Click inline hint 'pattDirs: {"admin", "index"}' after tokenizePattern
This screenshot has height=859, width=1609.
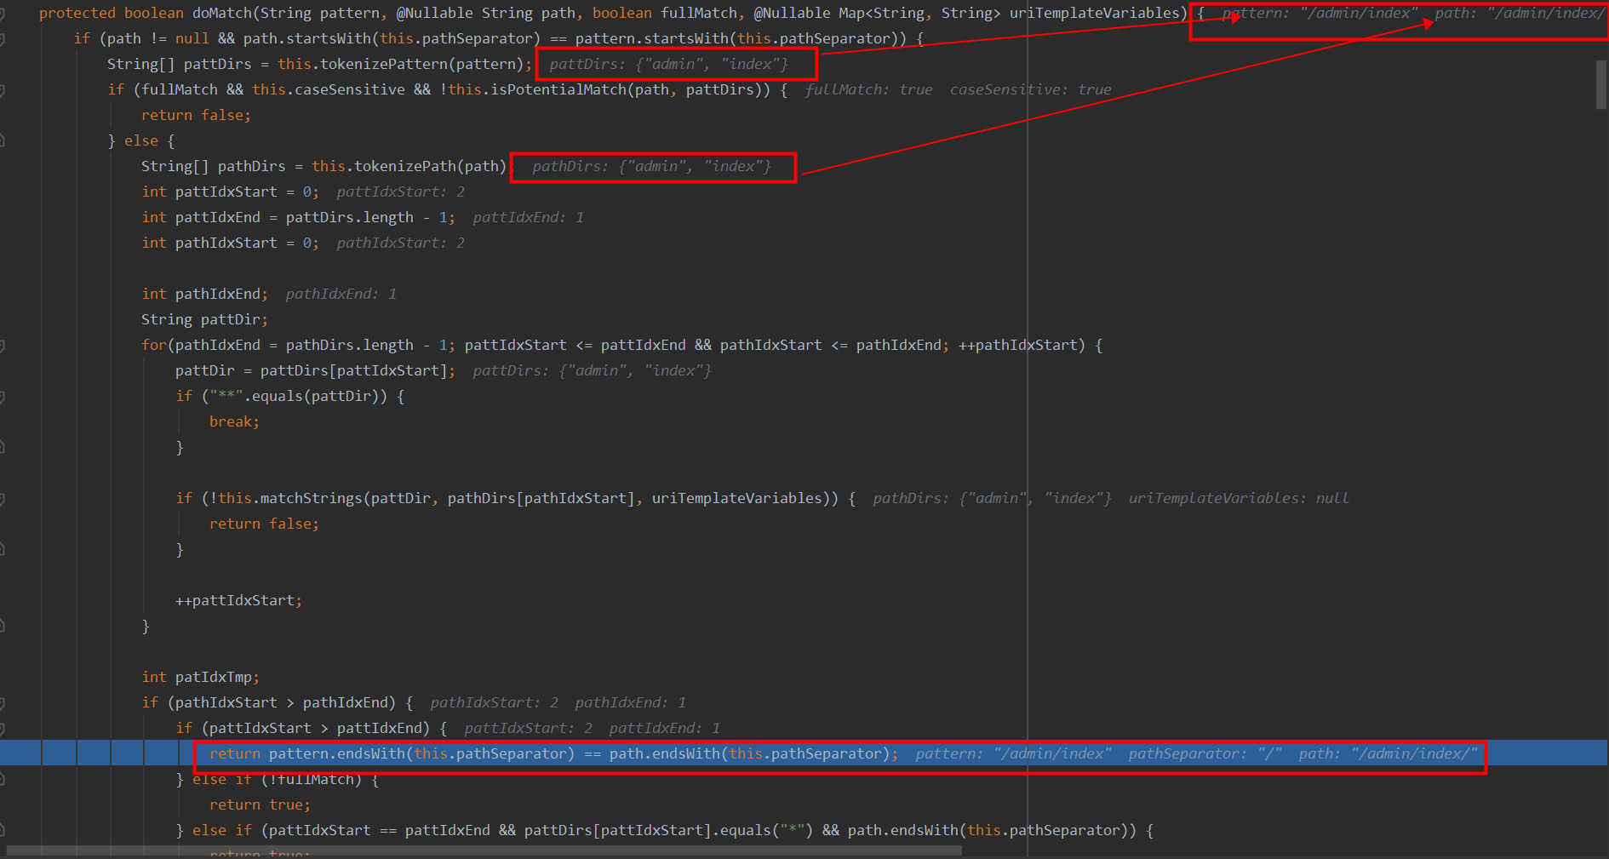(x=669, y=65)
